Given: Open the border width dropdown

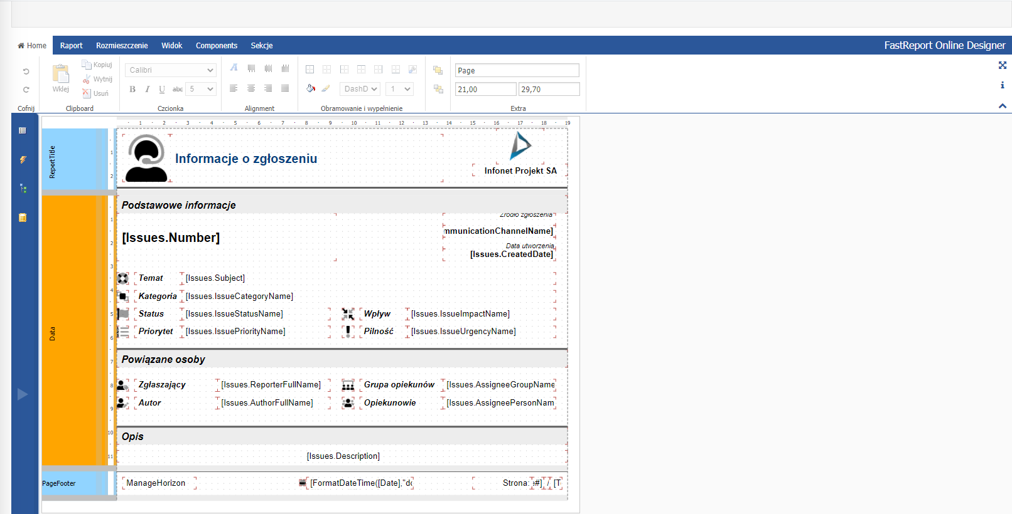Looking at the screenshot, I should 399,89.
